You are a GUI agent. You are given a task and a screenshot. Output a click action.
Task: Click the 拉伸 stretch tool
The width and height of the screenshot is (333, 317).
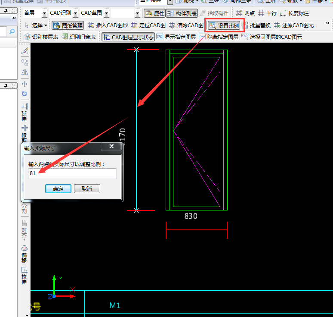coord(25,276)
